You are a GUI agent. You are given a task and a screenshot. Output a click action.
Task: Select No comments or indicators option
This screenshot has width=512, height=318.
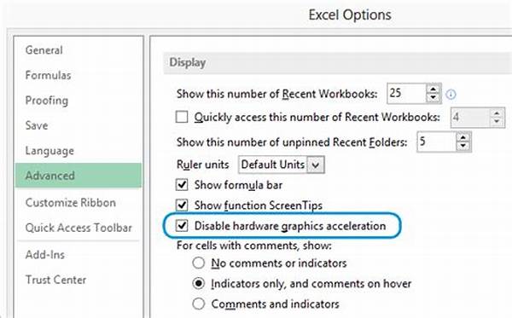pos(199,263)
